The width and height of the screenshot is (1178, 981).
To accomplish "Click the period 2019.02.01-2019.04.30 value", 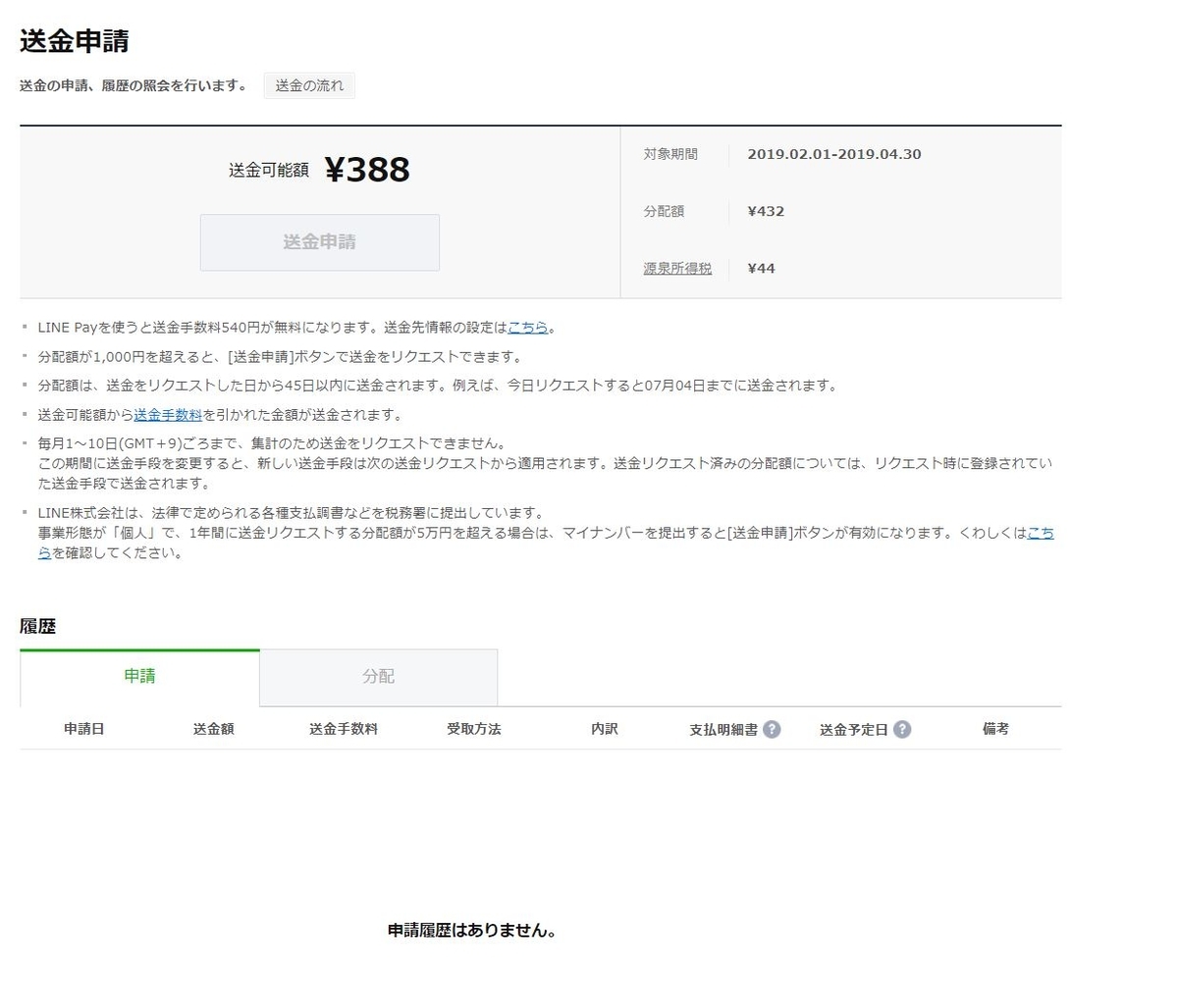I will 834,154.
